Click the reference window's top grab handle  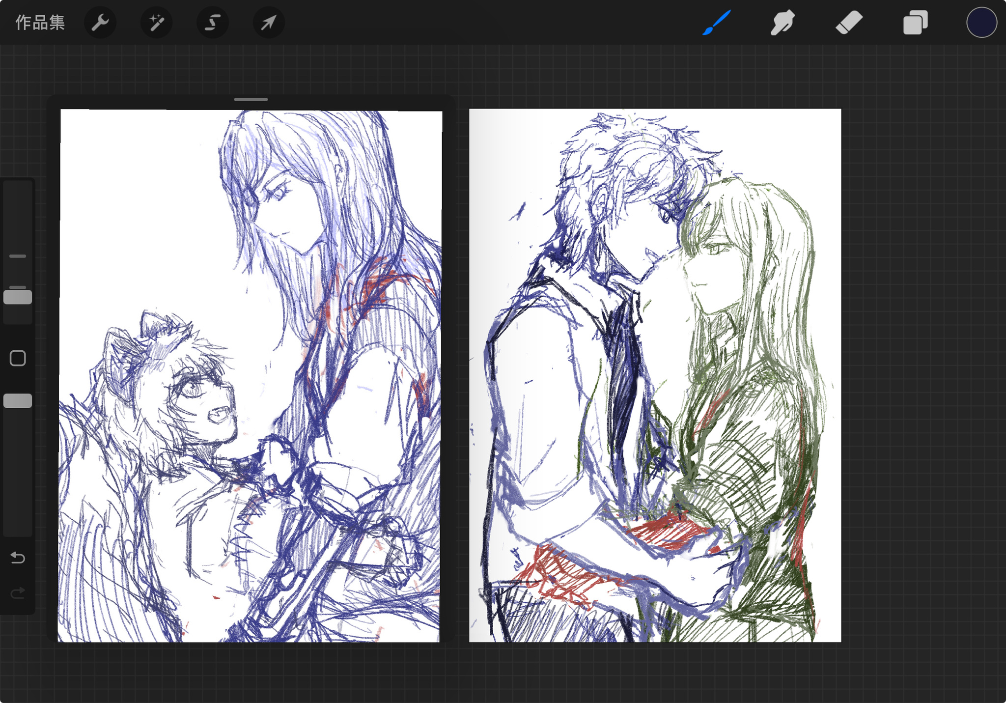pos(251,100)
